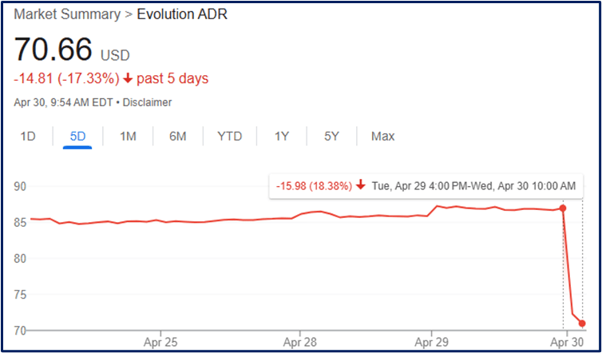The width and height of the screenshot is (602, 353).
Task: Click the -15.98 (18.38%) tooltip value
Action: pos(314,186)
